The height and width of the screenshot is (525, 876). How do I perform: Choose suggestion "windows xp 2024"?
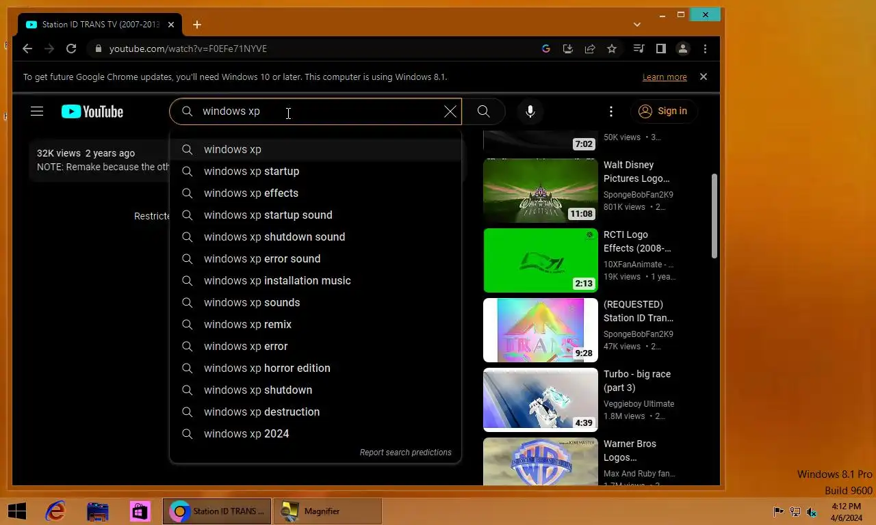click(315, 433)
